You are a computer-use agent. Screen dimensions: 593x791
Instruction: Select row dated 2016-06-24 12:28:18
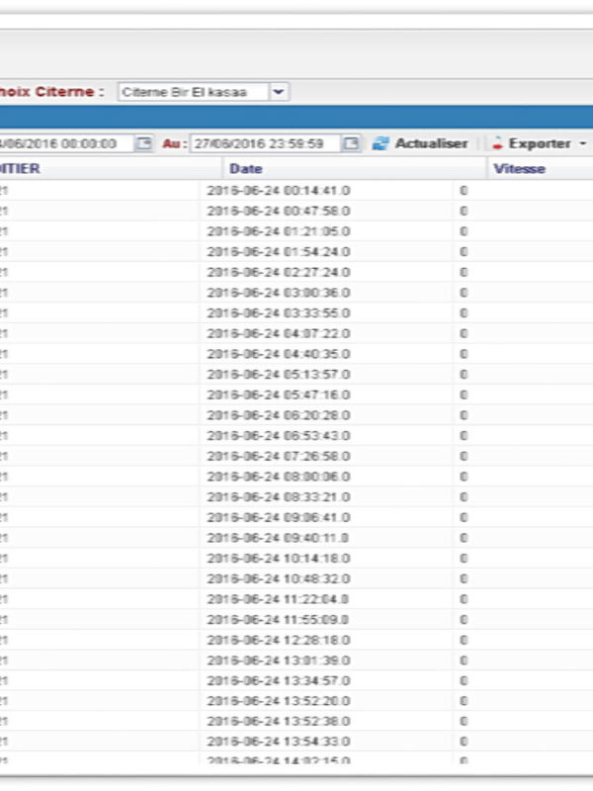tap(278, 640)
